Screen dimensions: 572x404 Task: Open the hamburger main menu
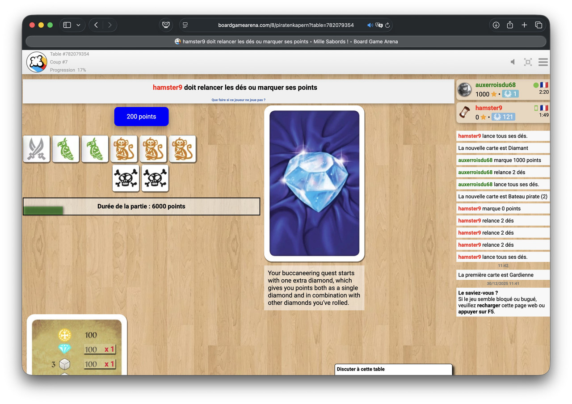(x=543, y=62)
